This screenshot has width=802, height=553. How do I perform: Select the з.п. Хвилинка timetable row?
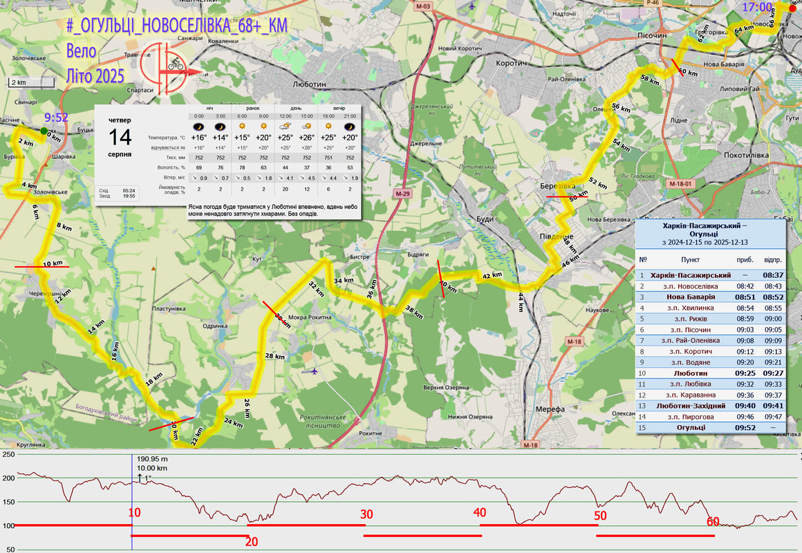tap(711, 308)
